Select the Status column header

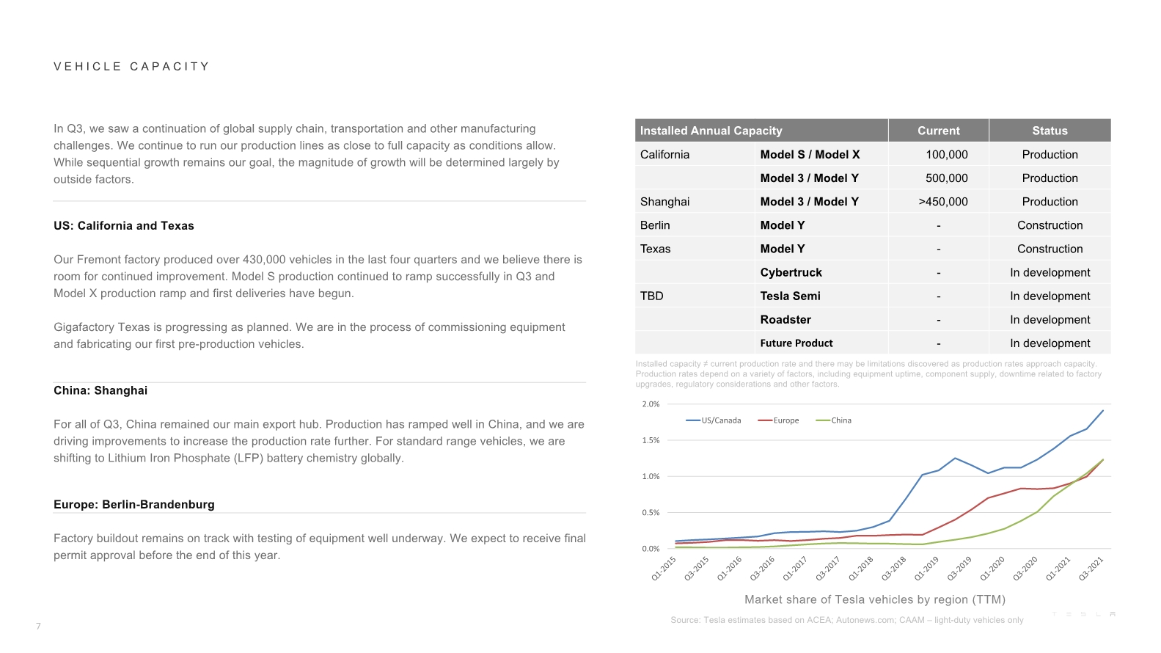pyautogui.click(x=1050, y=131)
